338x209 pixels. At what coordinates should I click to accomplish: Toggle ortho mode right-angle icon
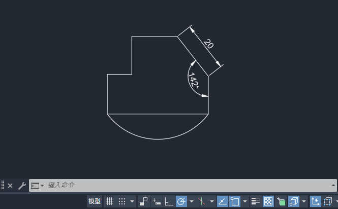click(x=169, y=201)
